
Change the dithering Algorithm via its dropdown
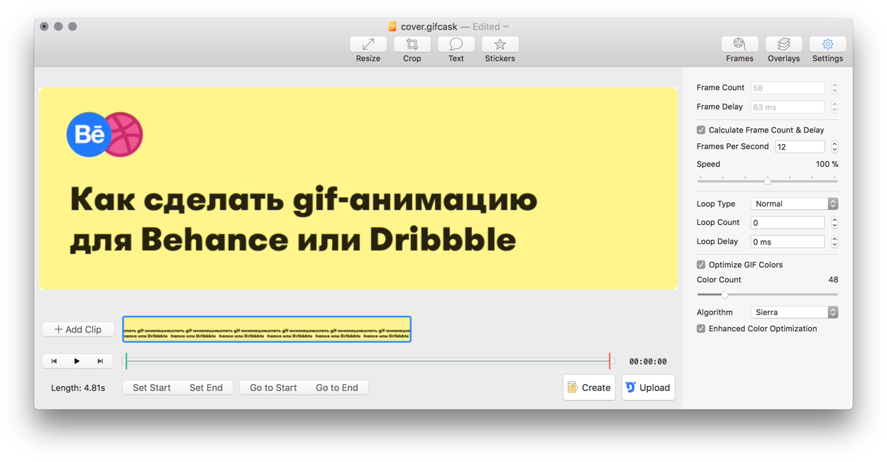tap(794, 312)
